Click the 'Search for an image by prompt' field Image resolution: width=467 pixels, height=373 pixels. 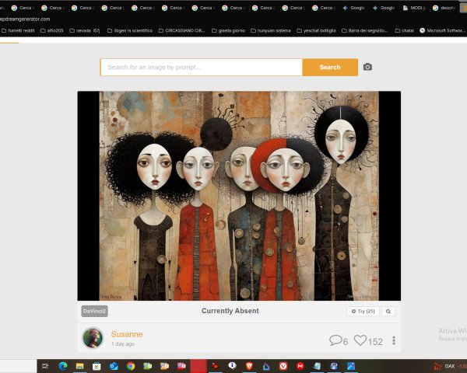[201, 68]
